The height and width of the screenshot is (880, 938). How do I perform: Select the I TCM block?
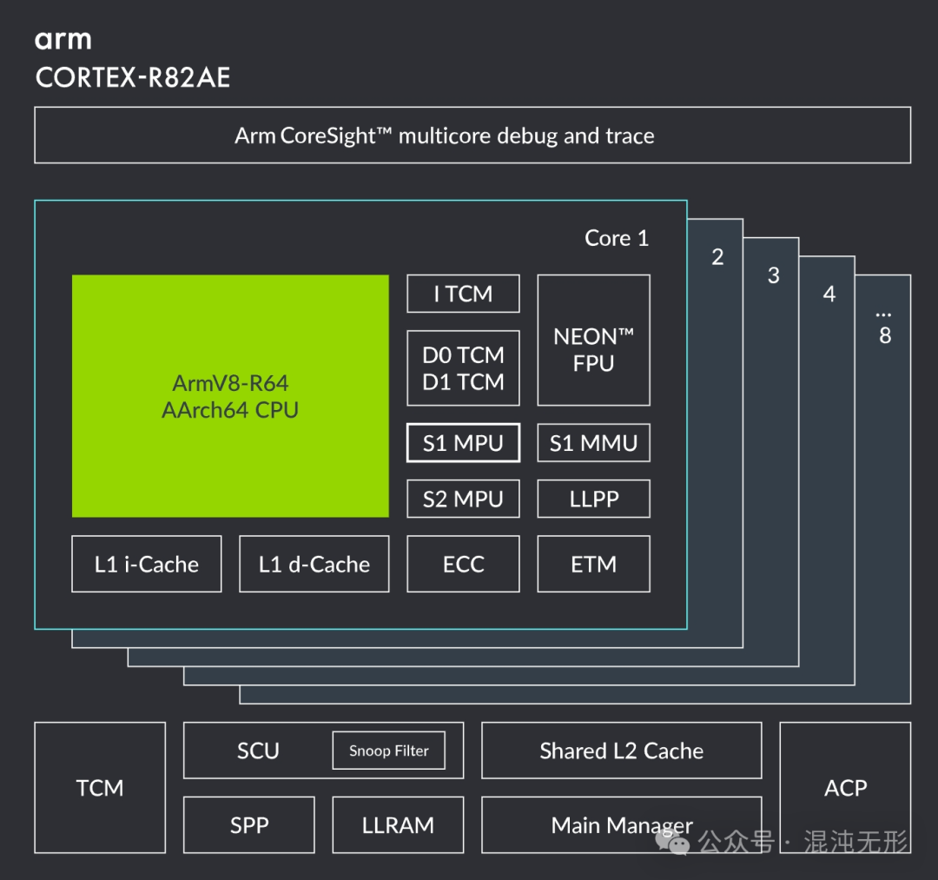coord(463,294)
